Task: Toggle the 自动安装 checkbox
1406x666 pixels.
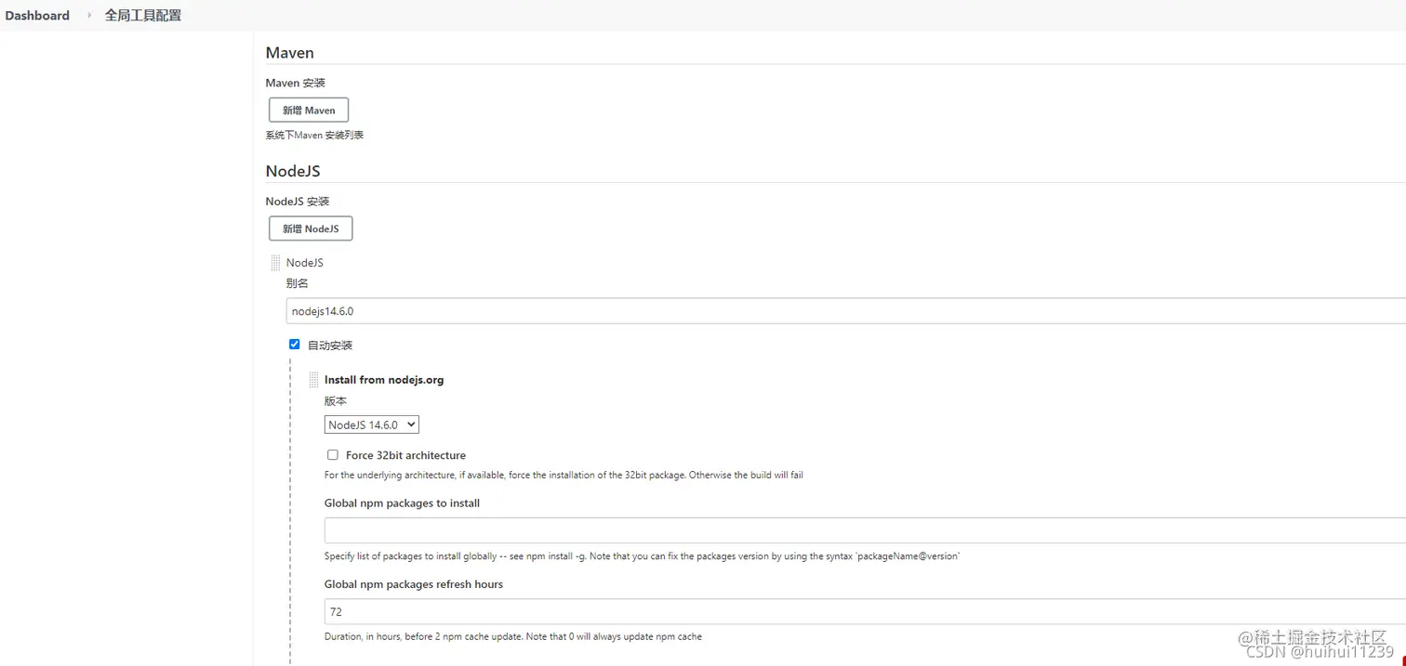Action: tap(295, 344)
